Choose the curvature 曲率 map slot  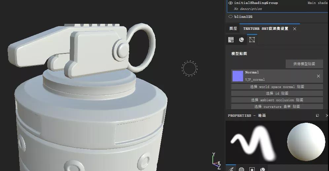point(277,107)
